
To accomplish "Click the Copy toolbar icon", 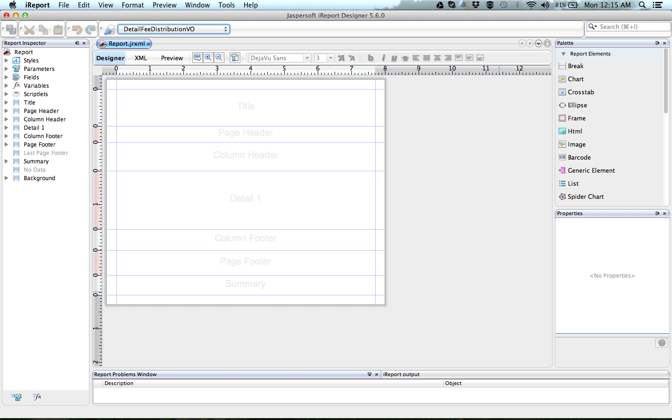I will (x=43, y=30).
